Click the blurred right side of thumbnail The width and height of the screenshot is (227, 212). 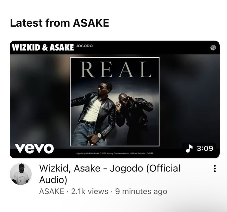189,98
